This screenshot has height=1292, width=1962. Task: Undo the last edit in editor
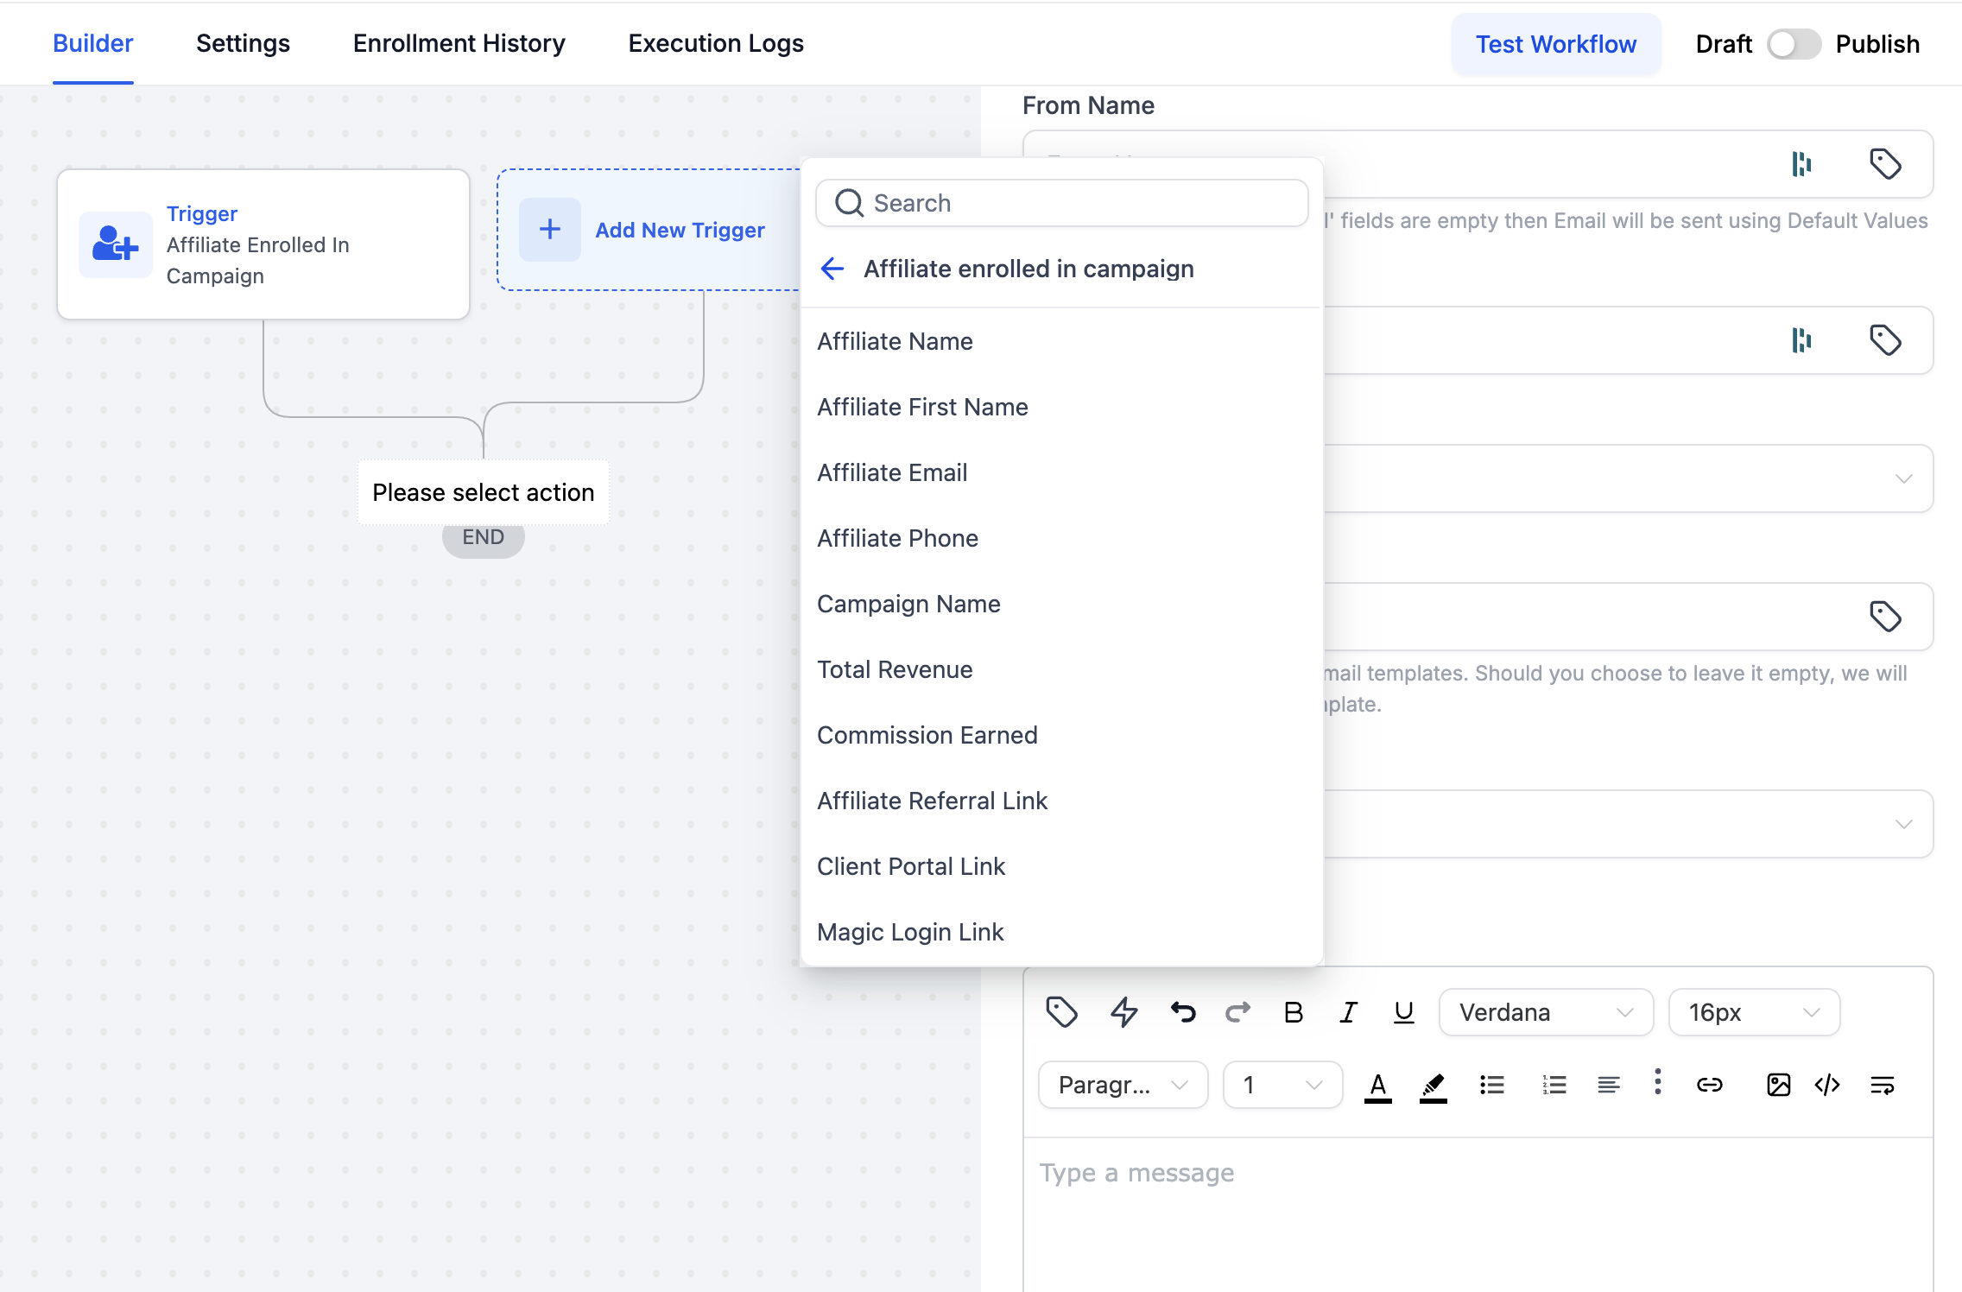1182,1011
